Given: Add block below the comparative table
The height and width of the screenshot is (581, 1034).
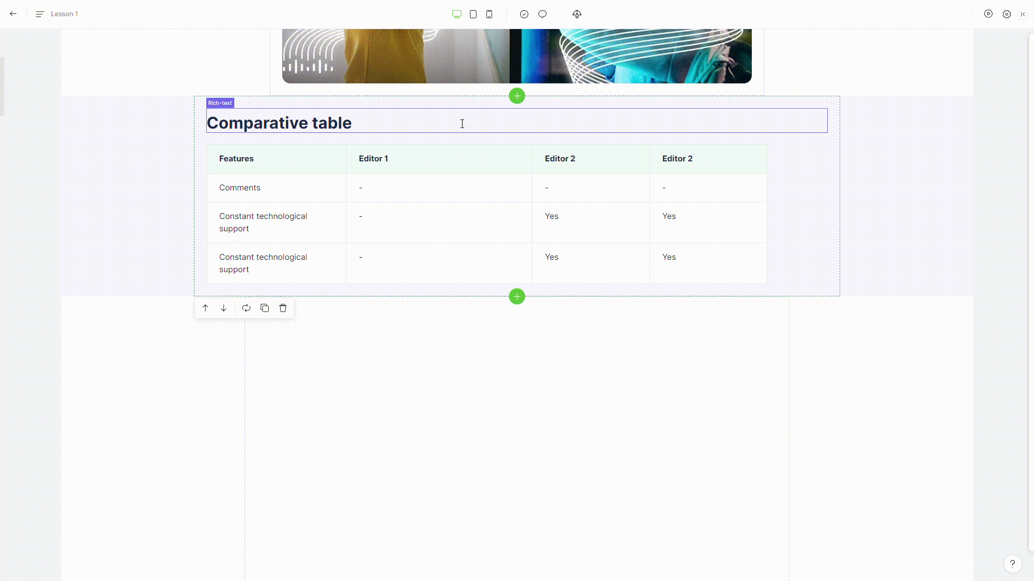Looking at the screenshot, I should 517,296.
